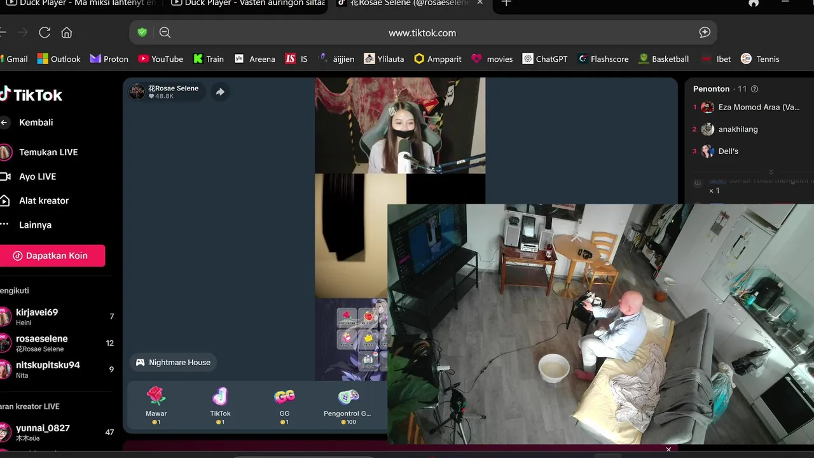Open the Basketball bookmark
814x458 pixels.
pos(663,59)
